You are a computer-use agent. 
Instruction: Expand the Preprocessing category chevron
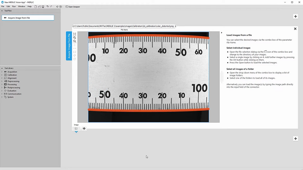click(2, 81)
